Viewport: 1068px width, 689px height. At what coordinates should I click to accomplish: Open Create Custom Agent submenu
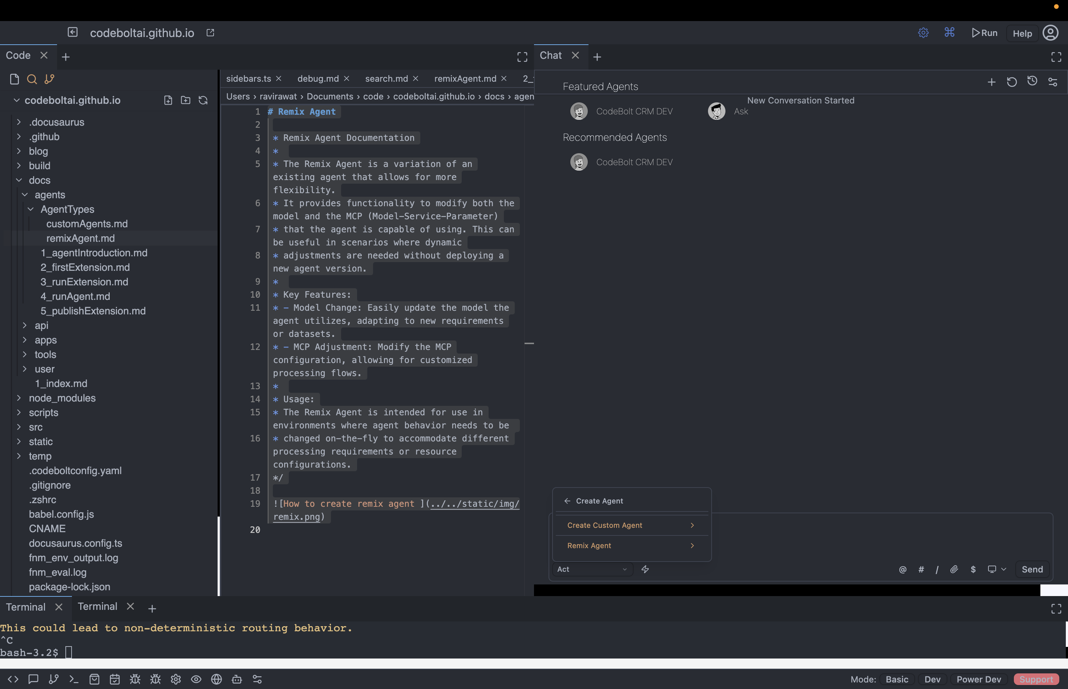coord(632,525)
